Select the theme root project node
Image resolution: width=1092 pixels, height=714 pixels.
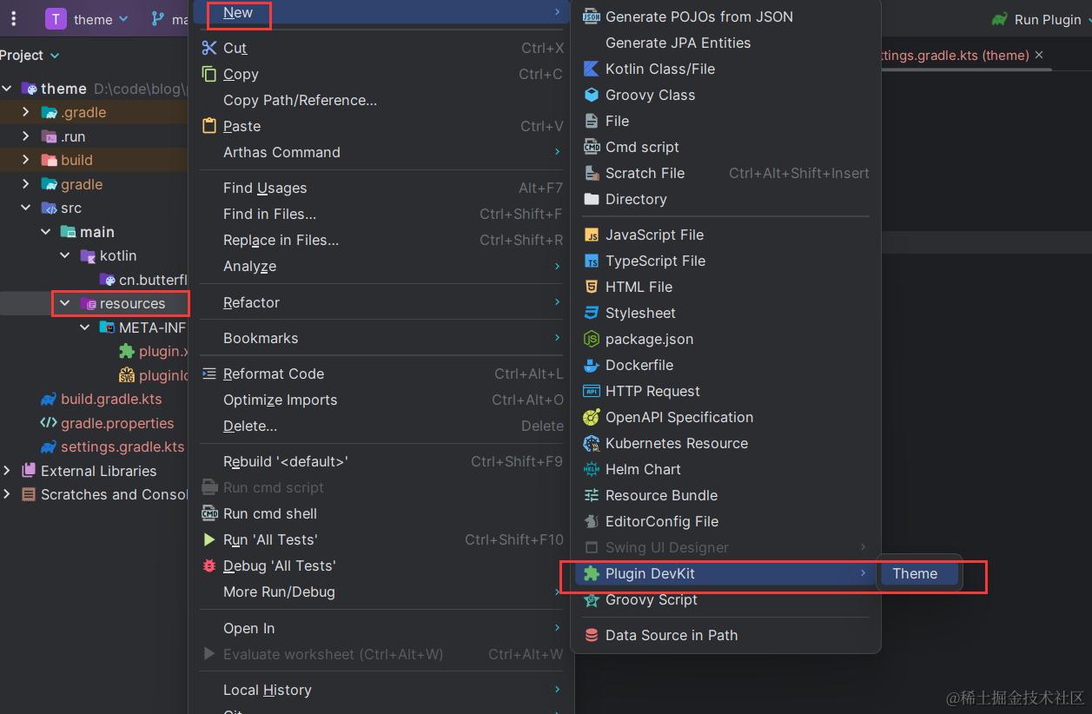pos(63,89)
